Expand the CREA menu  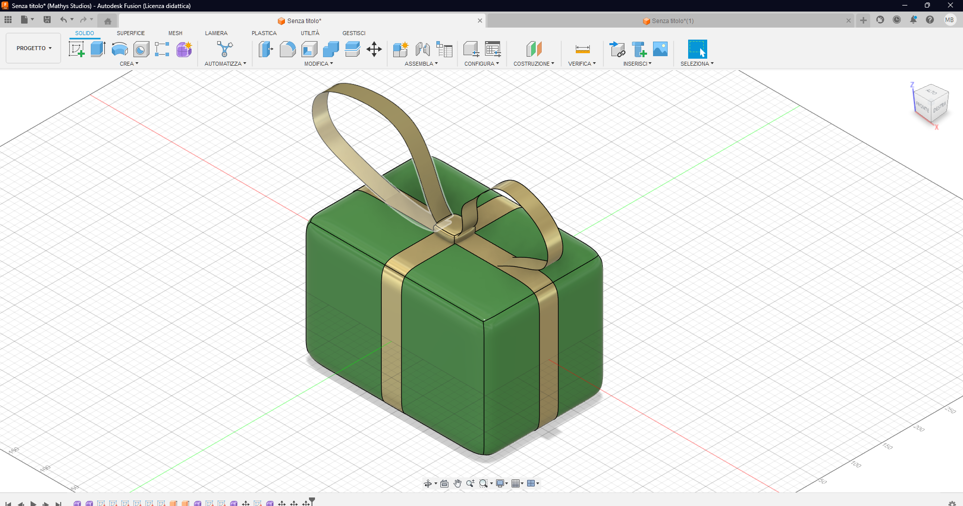(x=129, y=64)
